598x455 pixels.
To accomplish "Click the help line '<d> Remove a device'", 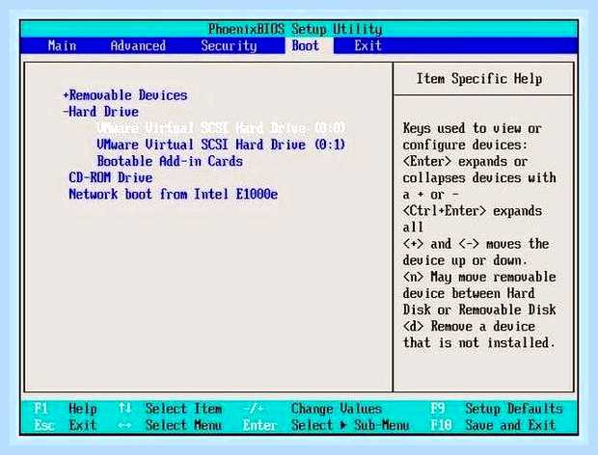I will click(469, 327).
